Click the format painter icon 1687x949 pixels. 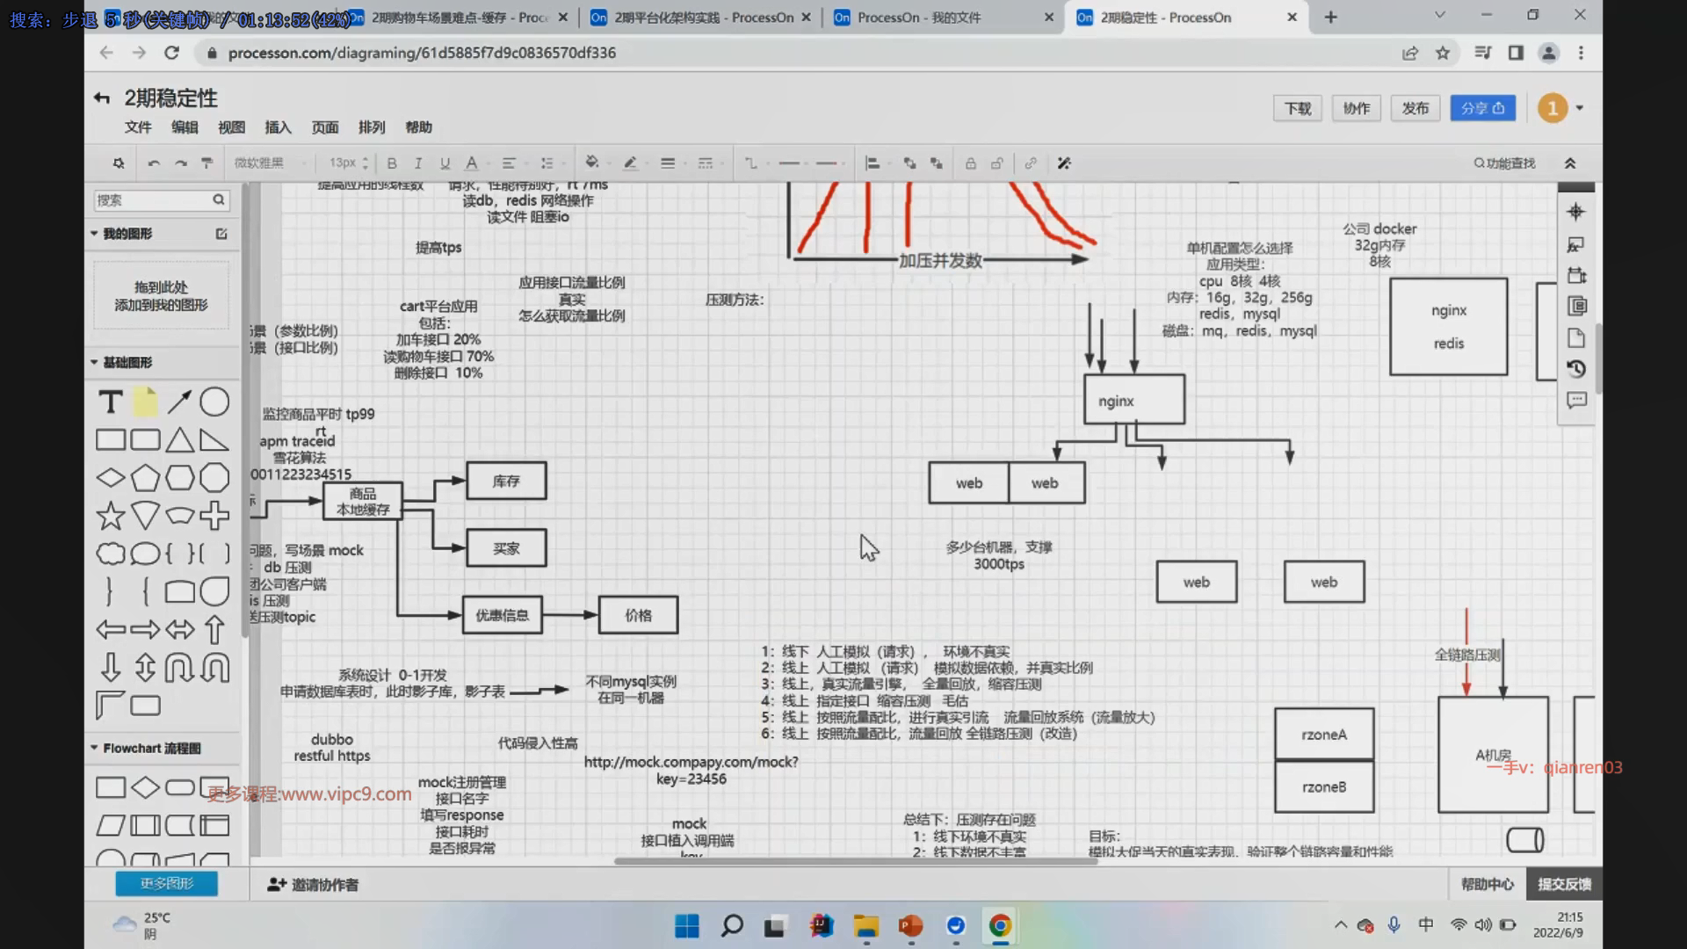[207, 163]
